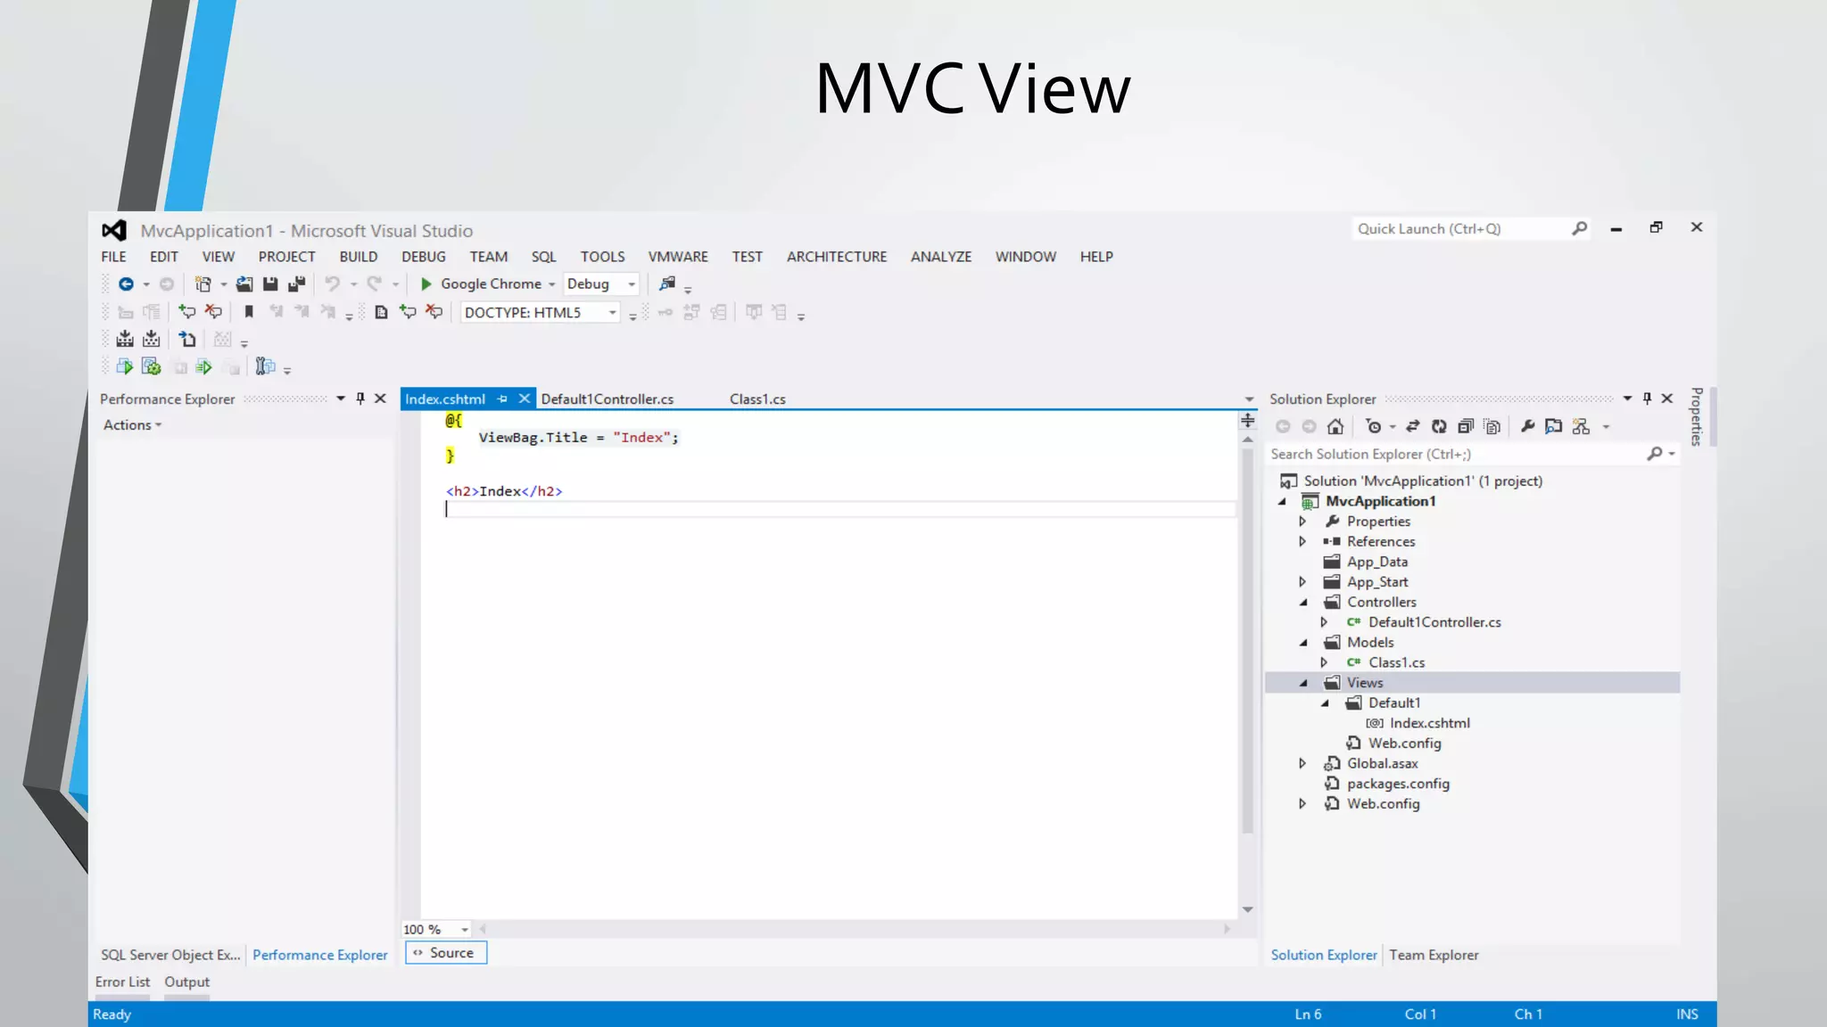The width and height of the screenshot is (1827, 1027).
Task: Open the Debug configuration dropdown
Action: click(x=632, y=284)
